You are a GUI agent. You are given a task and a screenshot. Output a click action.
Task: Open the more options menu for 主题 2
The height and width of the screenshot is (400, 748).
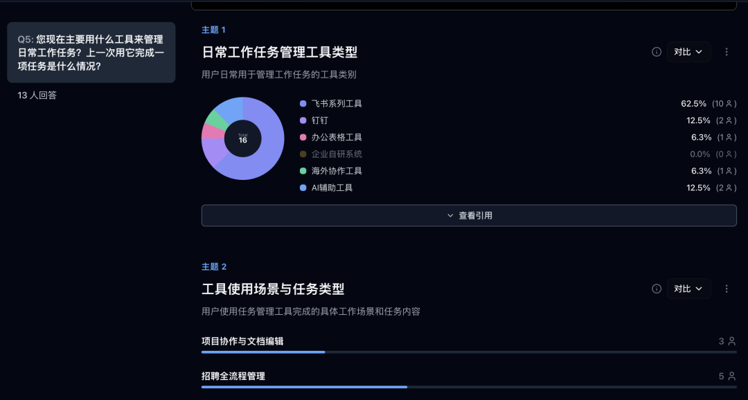[727, 289]
